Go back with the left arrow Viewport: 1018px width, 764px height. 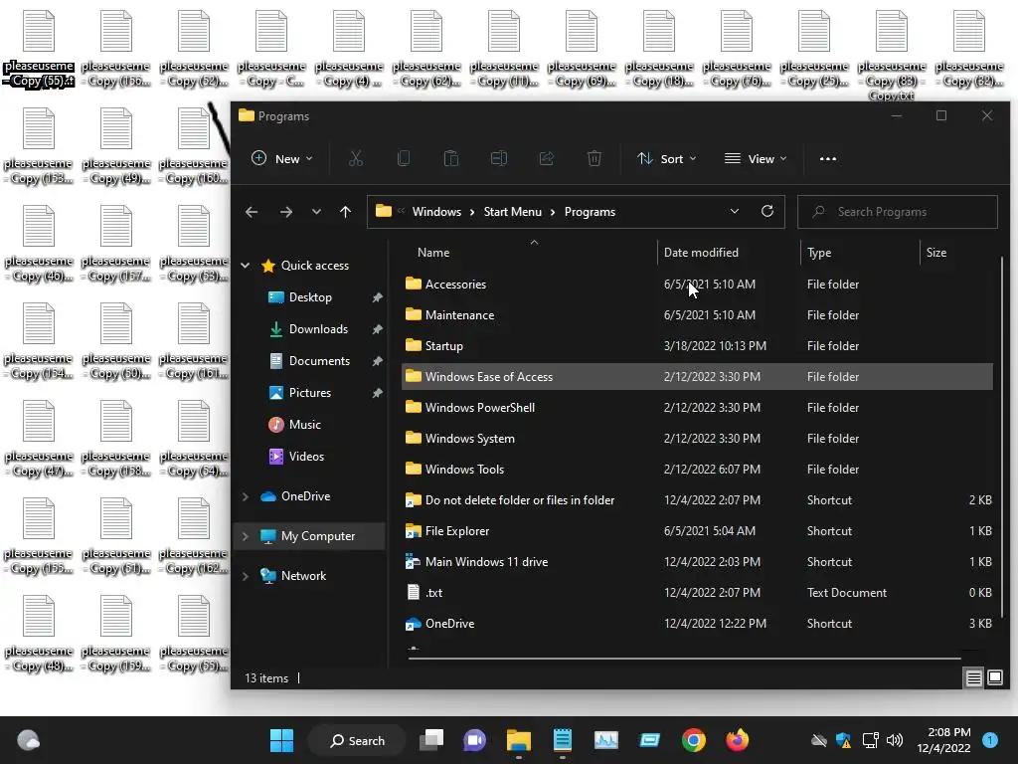click(x=252, y=212)
